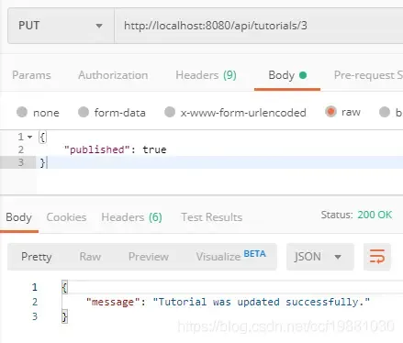The height and width of the screenshot is (343, 403).
Task: Choose x-www-form-urlencoded body type
Action: [x=170, y=112]
